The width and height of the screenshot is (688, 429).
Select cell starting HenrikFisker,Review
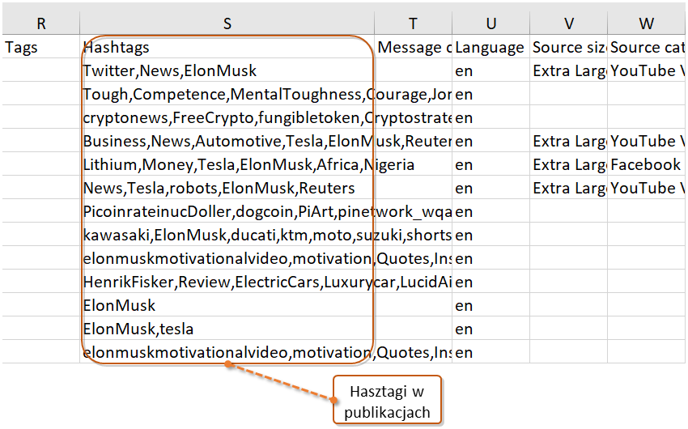tap(227, 282)
